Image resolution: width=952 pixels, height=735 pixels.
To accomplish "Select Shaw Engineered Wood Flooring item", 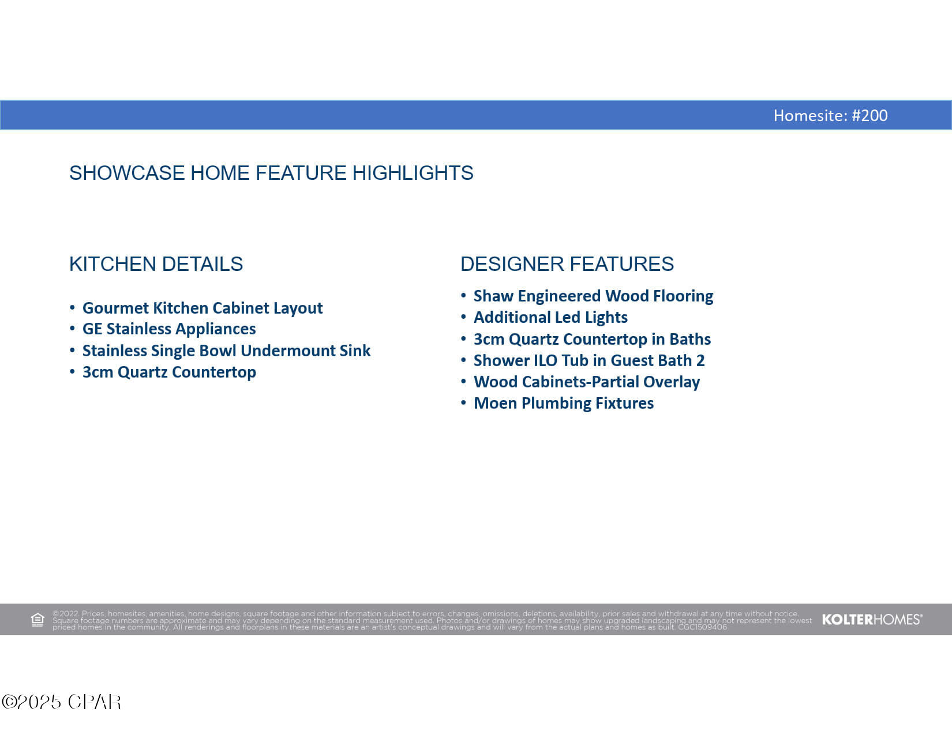I will (593, 296).
